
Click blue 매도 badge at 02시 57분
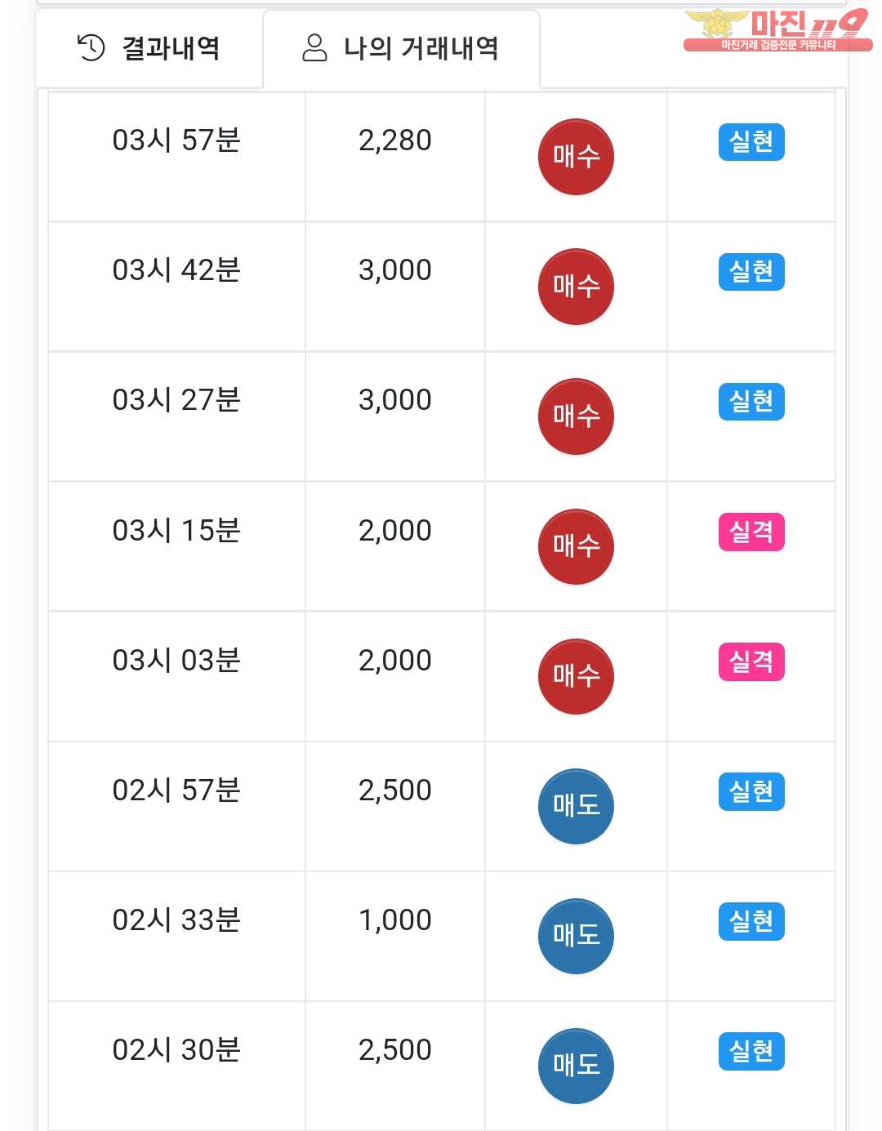click(x=576, y=806)
